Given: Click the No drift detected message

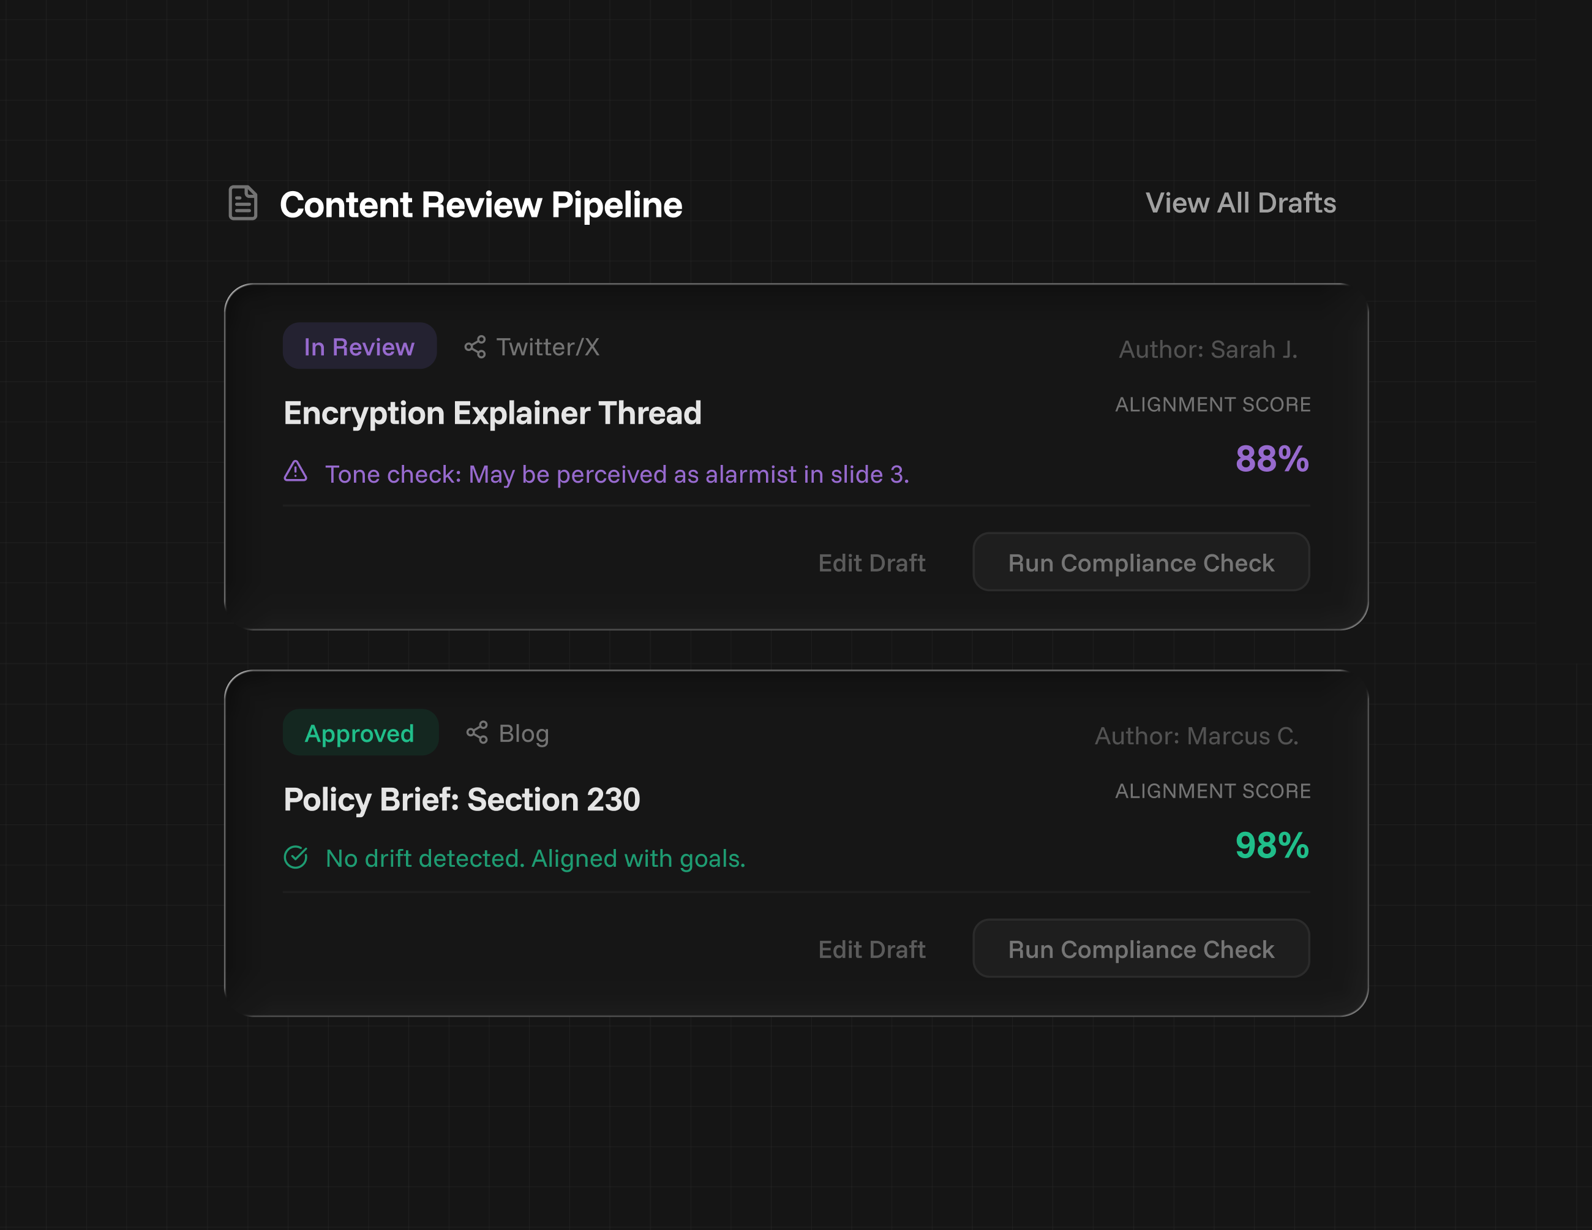Looking at the screenshot, I should click(535, 859).
